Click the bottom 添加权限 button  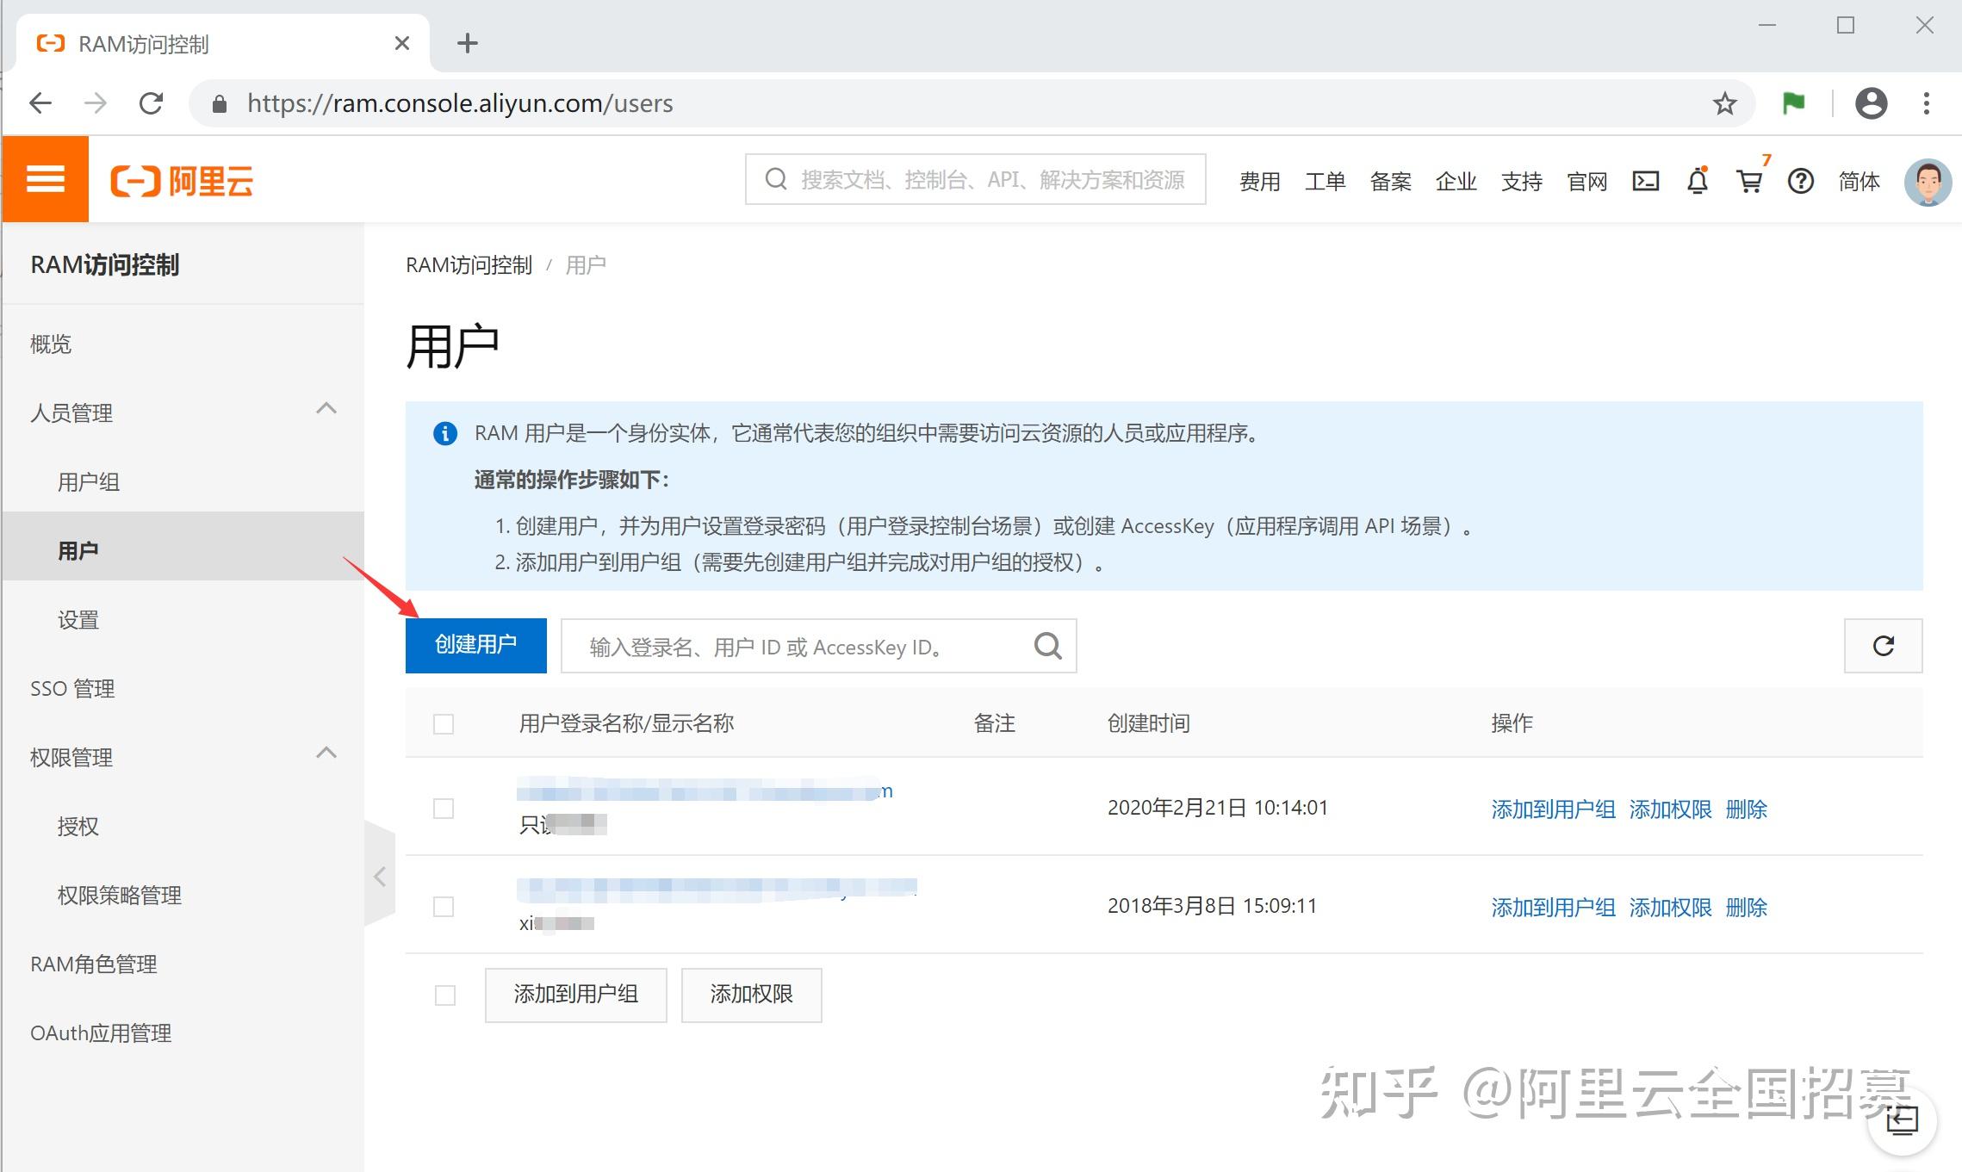point(752,995)
